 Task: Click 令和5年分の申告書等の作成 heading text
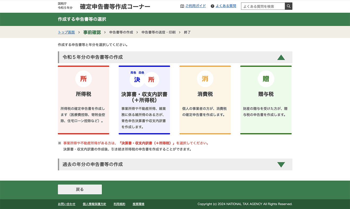click(x=93, y=57)
